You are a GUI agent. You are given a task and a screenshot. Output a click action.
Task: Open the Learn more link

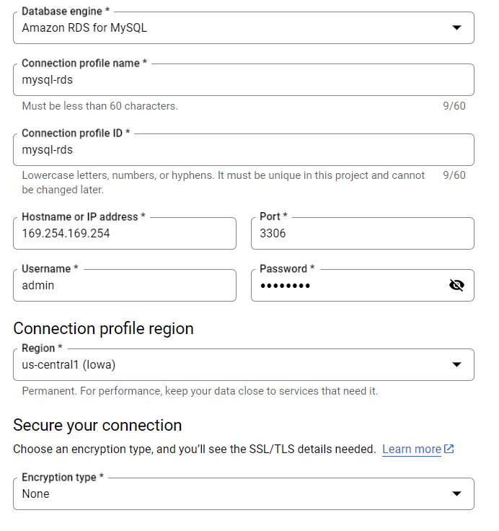click(x=411, y=449)
